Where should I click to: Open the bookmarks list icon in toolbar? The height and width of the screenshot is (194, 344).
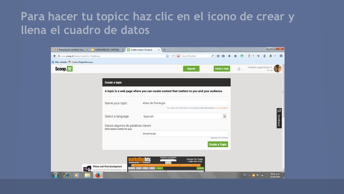pyautogui.click(x=223, y=56)
